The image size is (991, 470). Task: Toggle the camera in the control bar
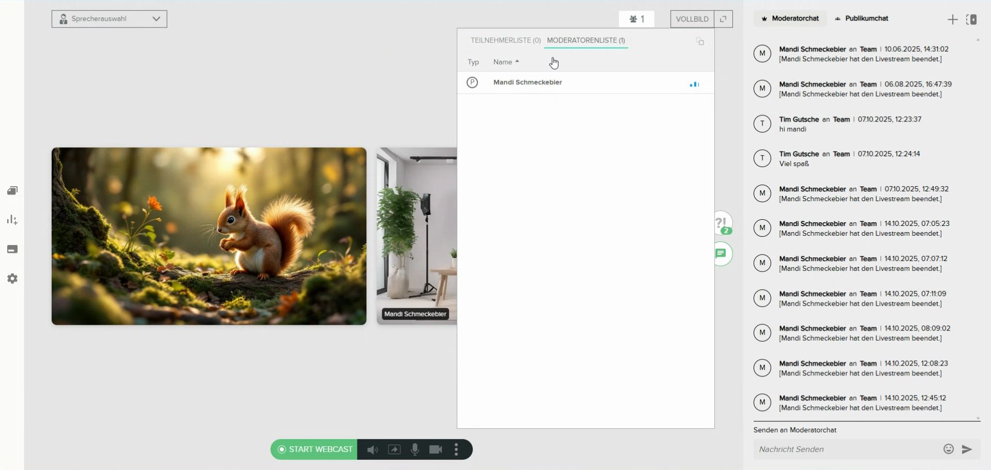[x=436, y=449]
